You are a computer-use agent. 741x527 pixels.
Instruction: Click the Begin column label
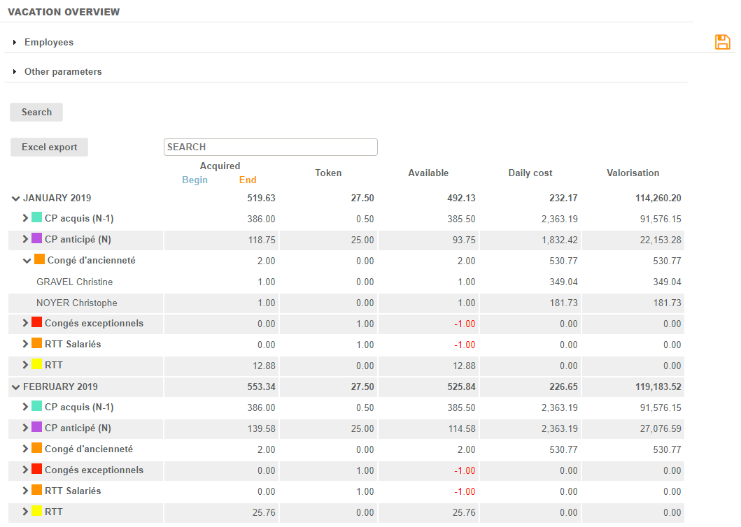click(195, 180)
